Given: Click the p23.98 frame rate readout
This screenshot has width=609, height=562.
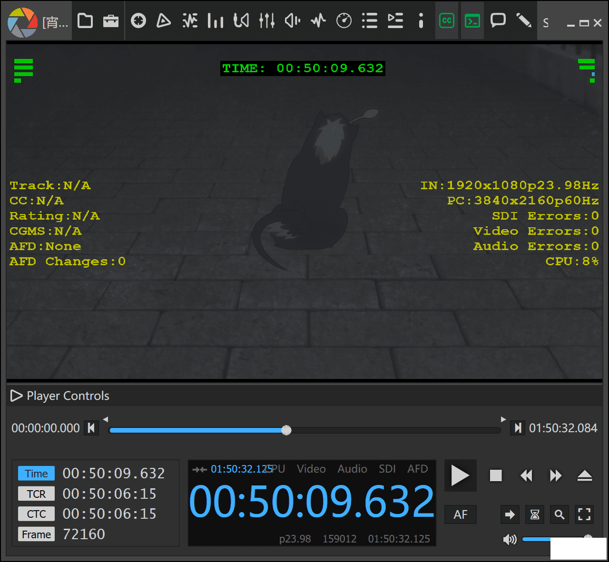Looking at the screenshot, I should [295, 539].
